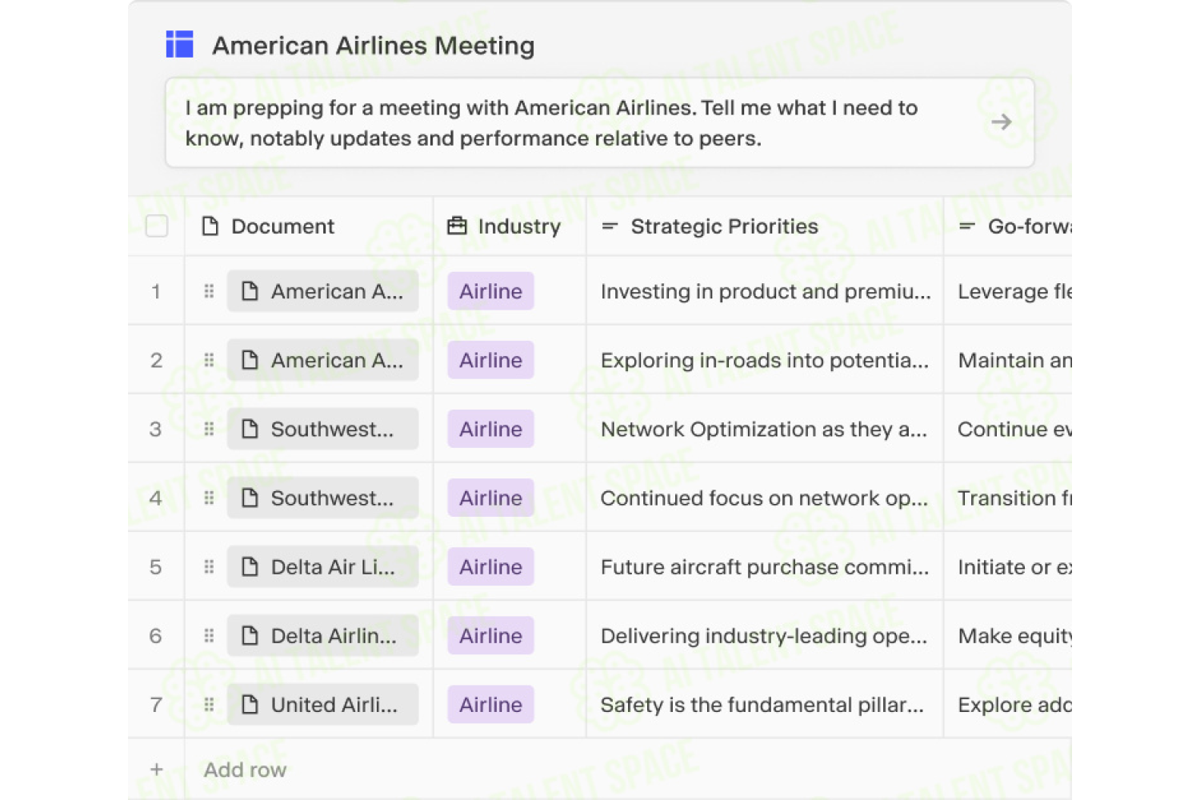1200x800 pixels.
Task: Select the 'Leverage fle' cell in row 1
Action: tap(1008, 291)
